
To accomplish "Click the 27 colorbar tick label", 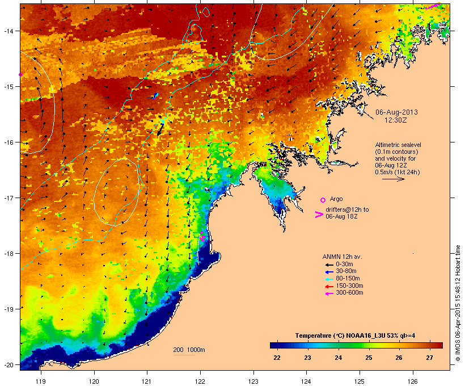I will (x=429, y=358).
